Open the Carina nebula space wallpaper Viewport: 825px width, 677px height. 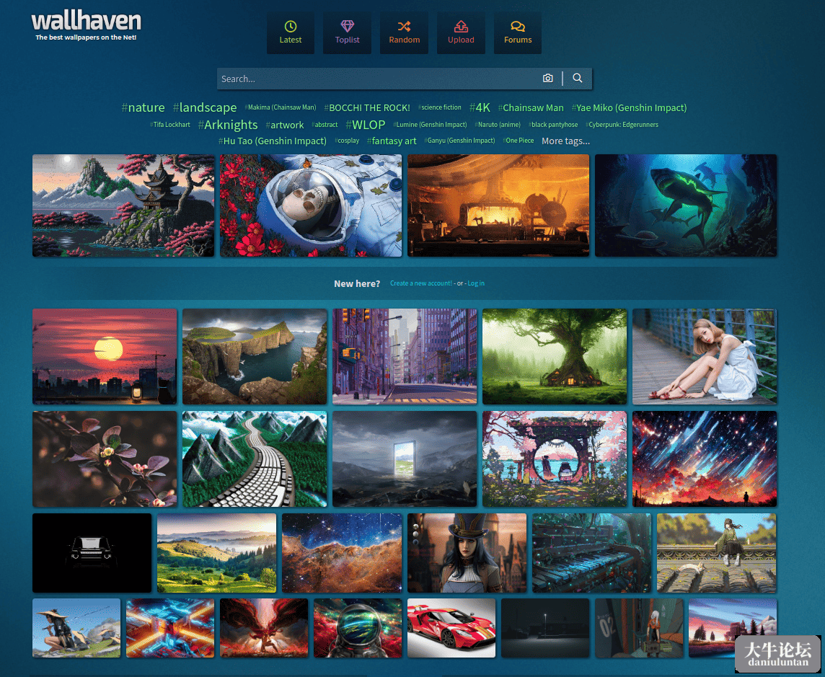coord(342,554)
